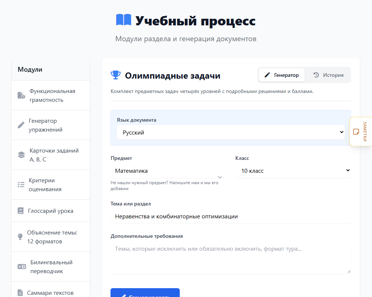Switch to the Генератор tab

click(282, 75)
